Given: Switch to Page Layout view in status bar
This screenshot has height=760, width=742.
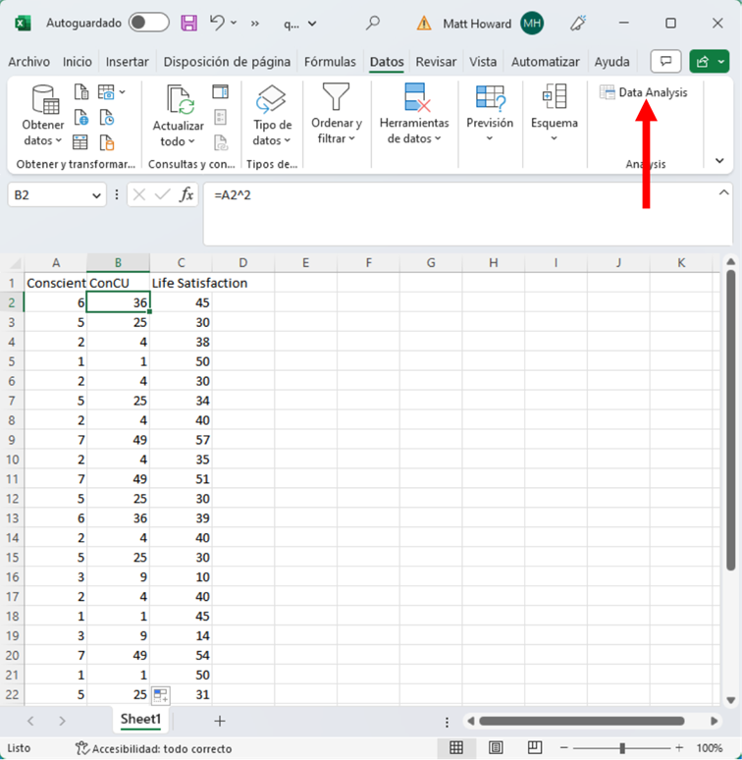Looking at the screenshot, I should coord(488,748).
